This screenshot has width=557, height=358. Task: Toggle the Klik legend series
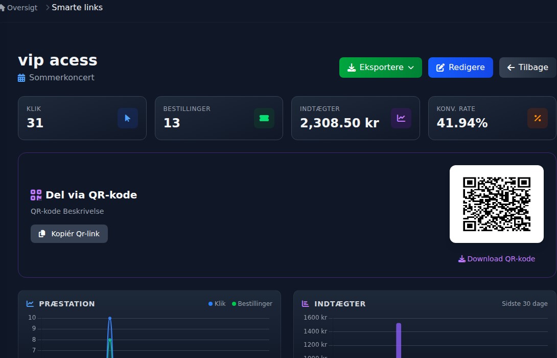[x=217, y=304]
